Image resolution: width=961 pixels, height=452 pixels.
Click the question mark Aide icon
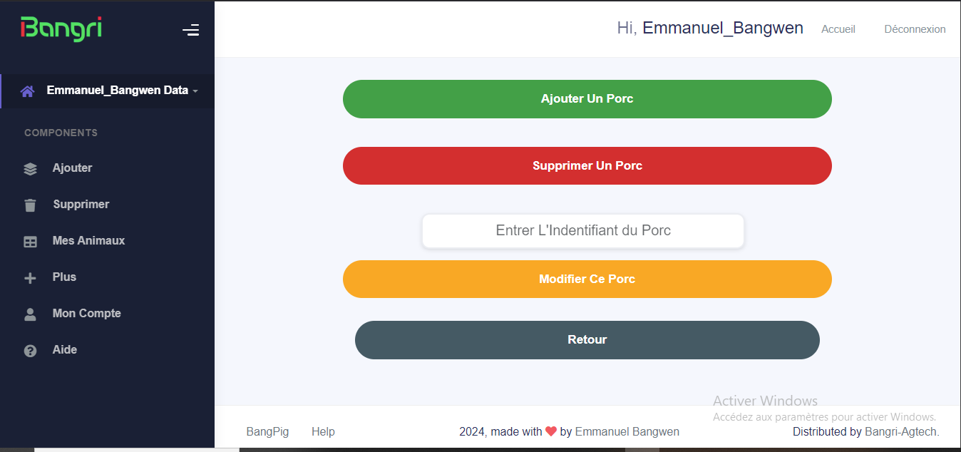[x=30, y=351]
